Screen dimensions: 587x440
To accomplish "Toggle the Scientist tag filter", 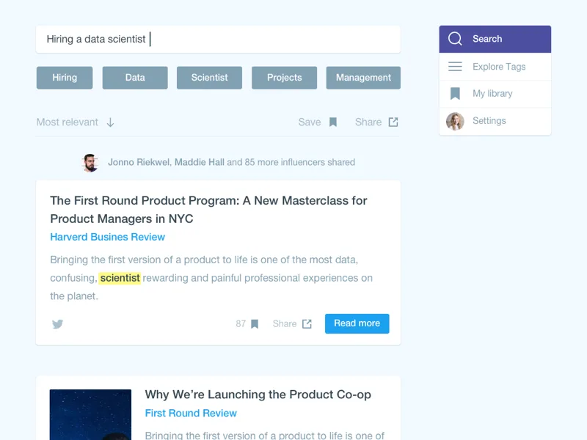I will tap(209, 78).
